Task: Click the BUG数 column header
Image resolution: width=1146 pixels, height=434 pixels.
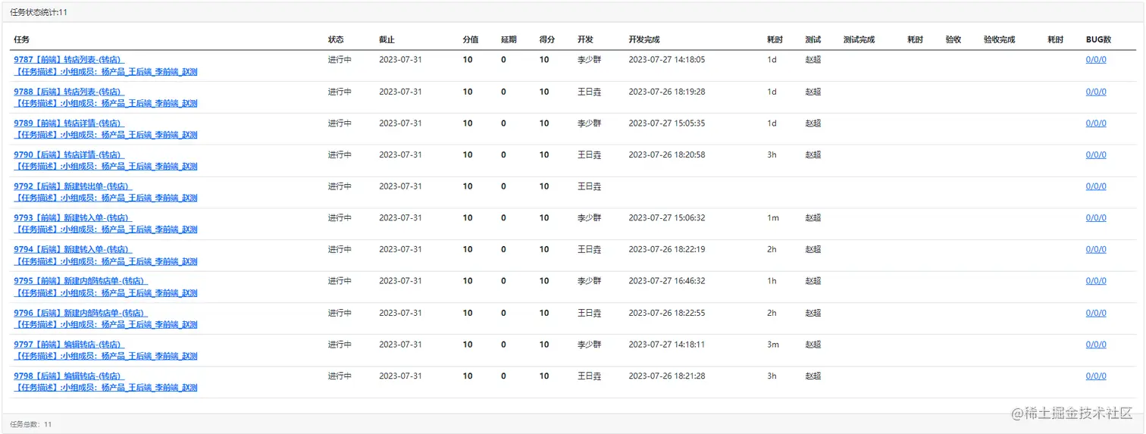Action: 1098,39
